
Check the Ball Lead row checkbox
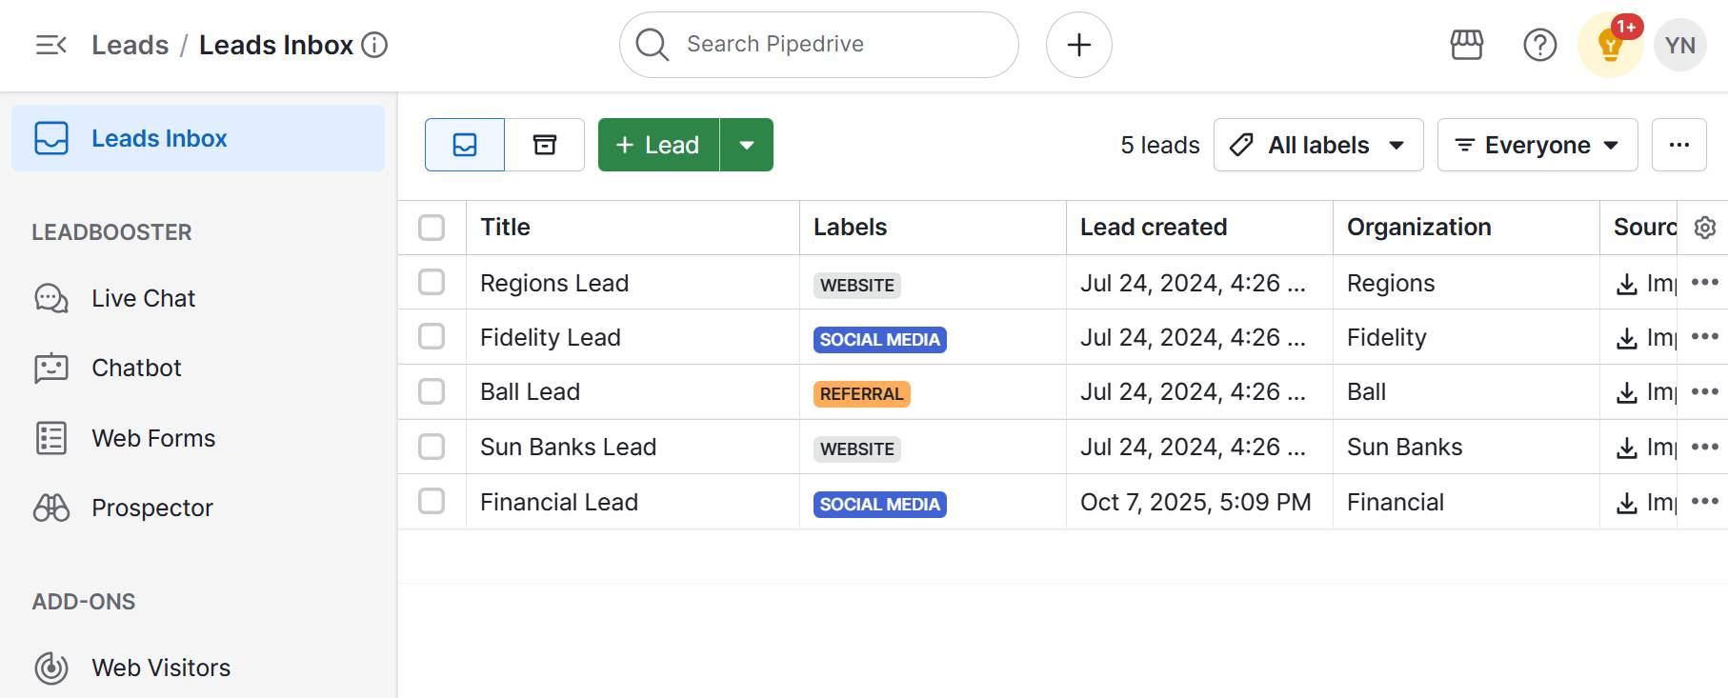(432, 391)
